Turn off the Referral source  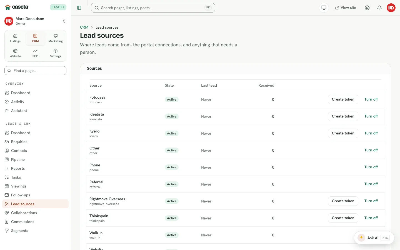[371, 184]
